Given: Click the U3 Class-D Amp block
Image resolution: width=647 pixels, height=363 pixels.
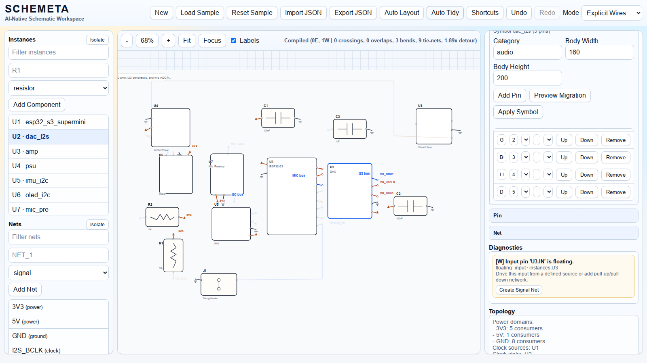Looking at the screenshot, I should [x=434, y=126].
